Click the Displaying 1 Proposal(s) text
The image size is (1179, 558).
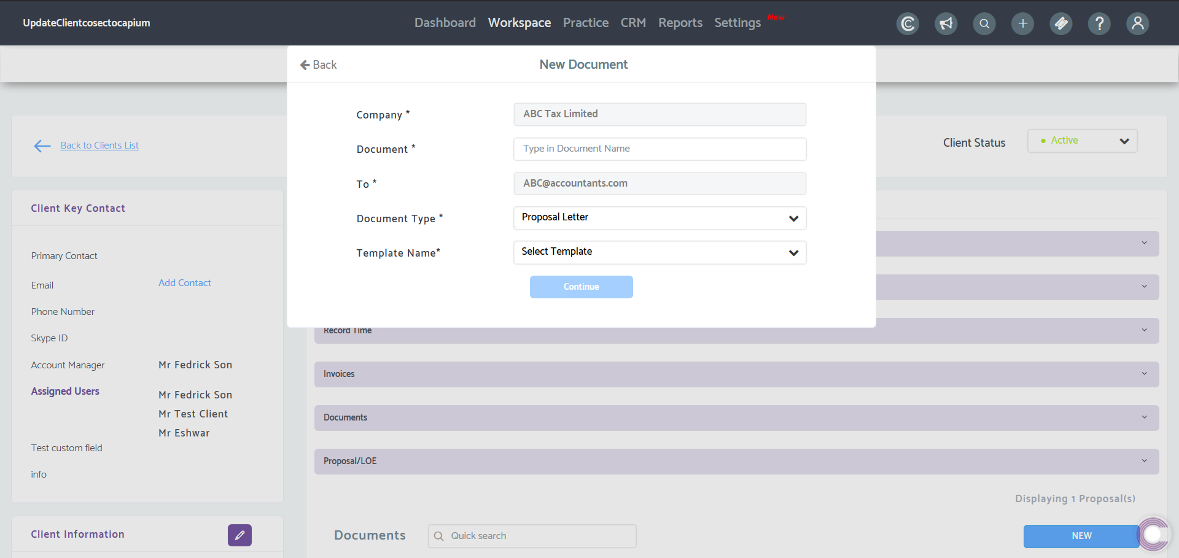1075,499
